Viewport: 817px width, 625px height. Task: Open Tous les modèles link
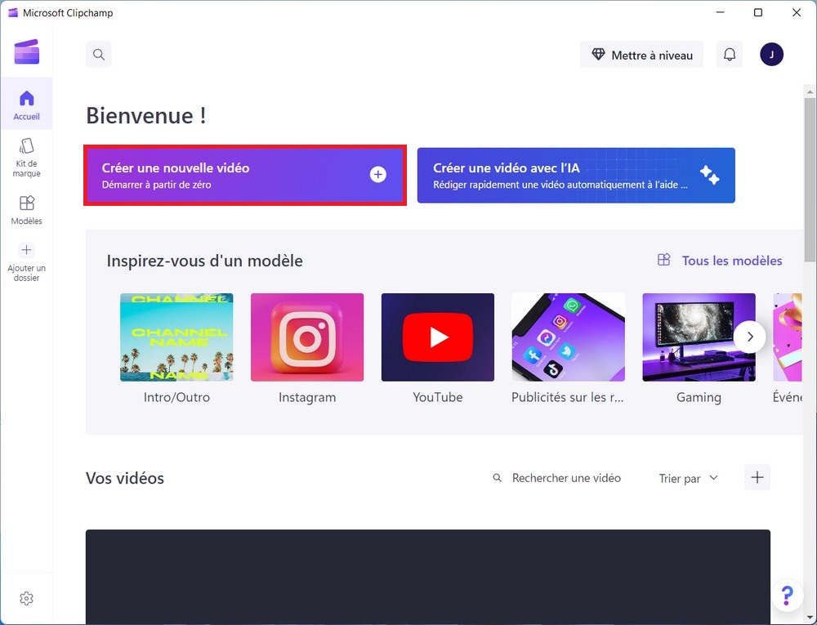tap(720, 261)
